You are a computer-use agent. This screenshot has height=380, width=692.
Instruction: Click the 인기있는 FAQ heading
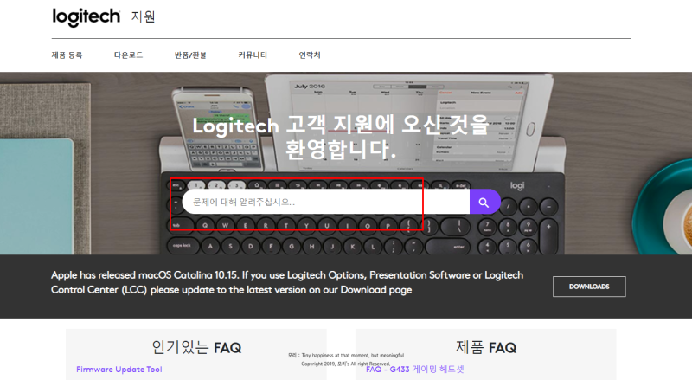pyautogui.click(x=196, y=347)
